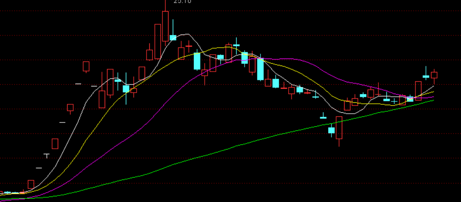This screenshot has height=202, width=461.
Task: Click the cyan doji cross atop the second peak
Action: (237, 45)
